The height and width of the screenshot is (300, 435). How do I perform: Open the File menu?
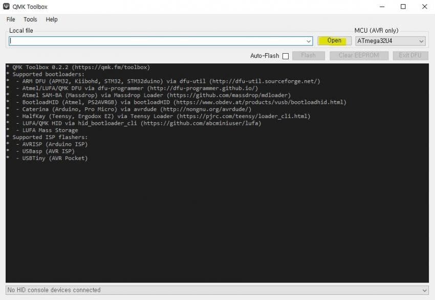click(x=11, y=19)
